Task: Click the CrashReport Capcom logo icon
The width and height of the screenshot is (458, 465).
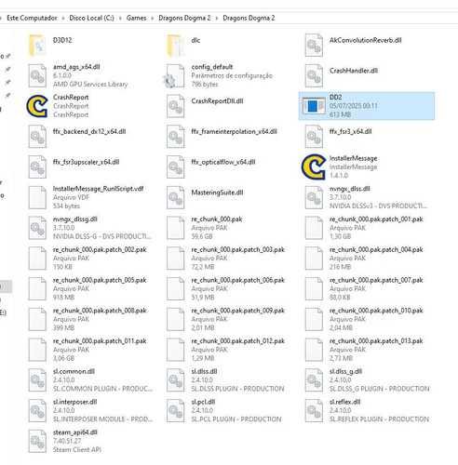Action: (37, 106)
